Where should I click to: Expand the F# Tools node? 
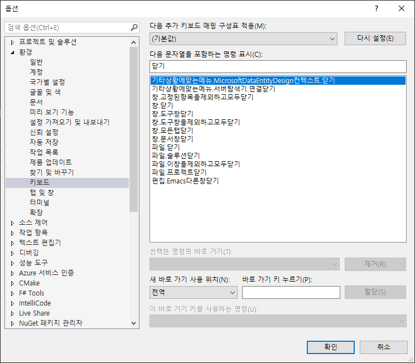(12, 293)
